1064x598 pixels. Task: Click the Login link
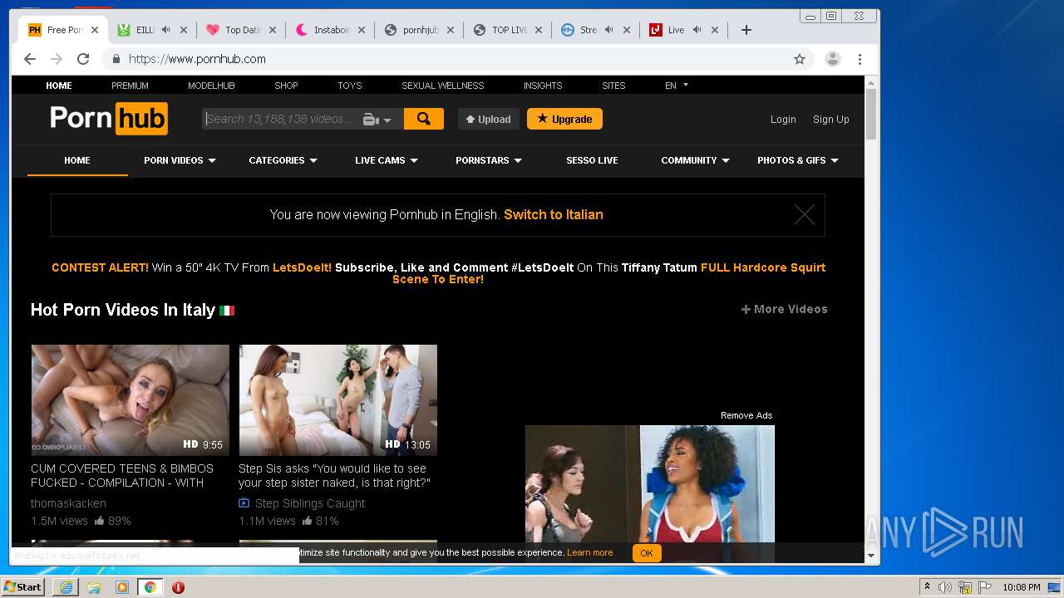783,120
